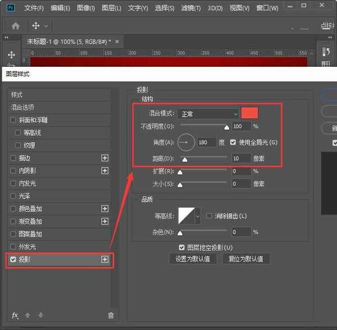Viewport: 337px width, 330px height.
Task: Select the Move tool in the toolbox
Action: coord(11,55)
